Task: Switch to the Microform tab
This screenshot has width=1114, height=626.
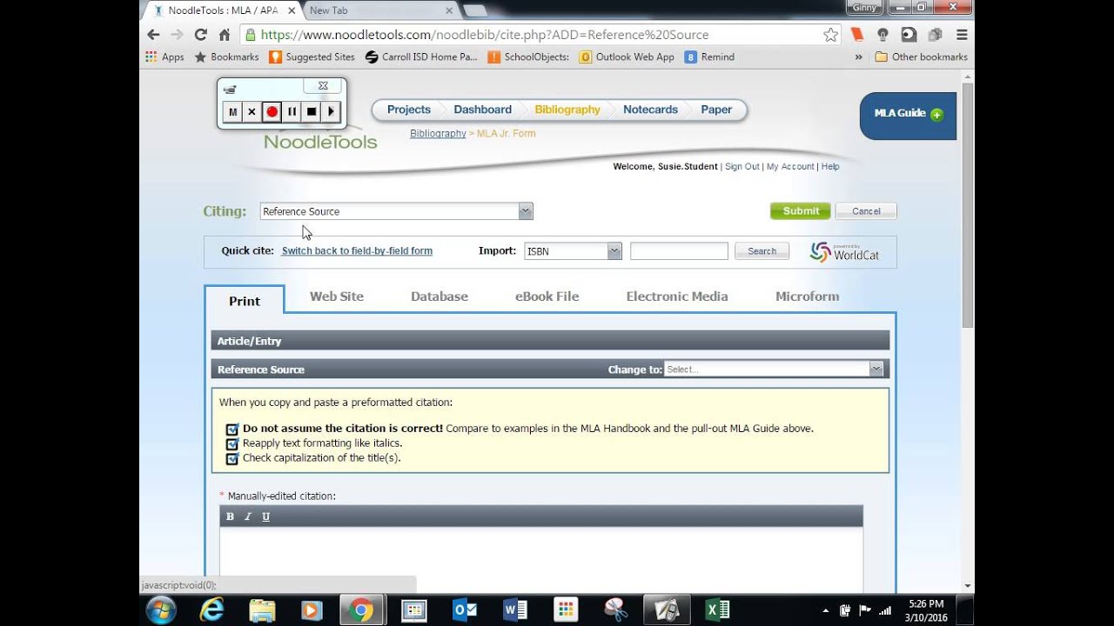Action: [808, 296]
